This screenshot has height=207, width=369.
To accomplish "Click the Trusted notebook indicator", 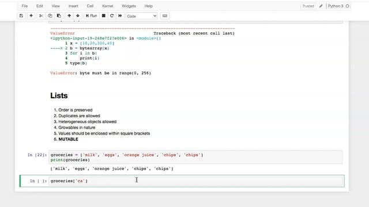I will (x=308, y=6).
